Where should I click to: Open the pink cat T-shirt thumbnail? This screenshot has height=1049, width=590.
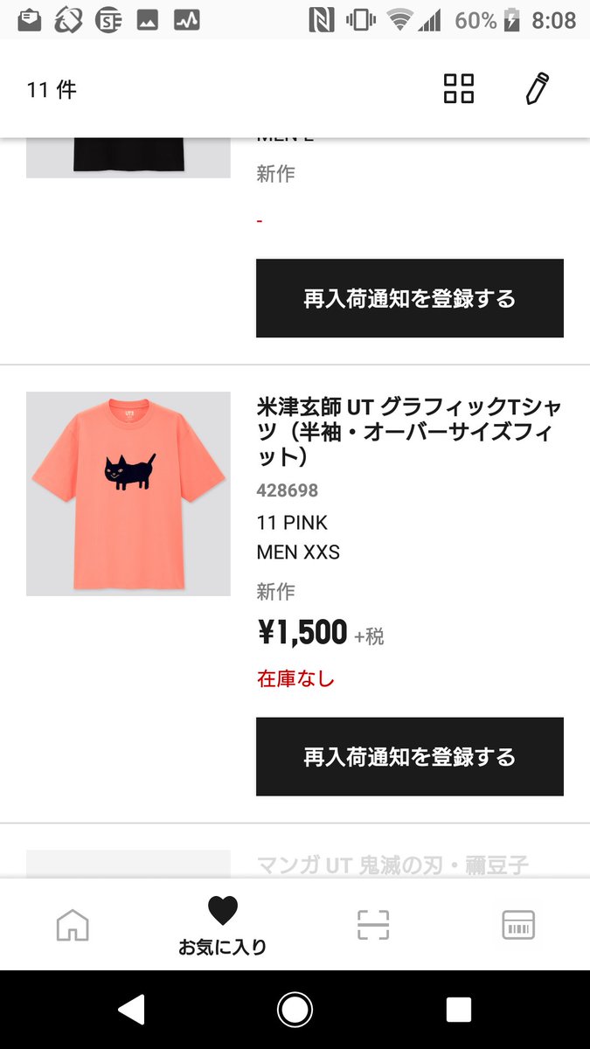tap(128, 494)
